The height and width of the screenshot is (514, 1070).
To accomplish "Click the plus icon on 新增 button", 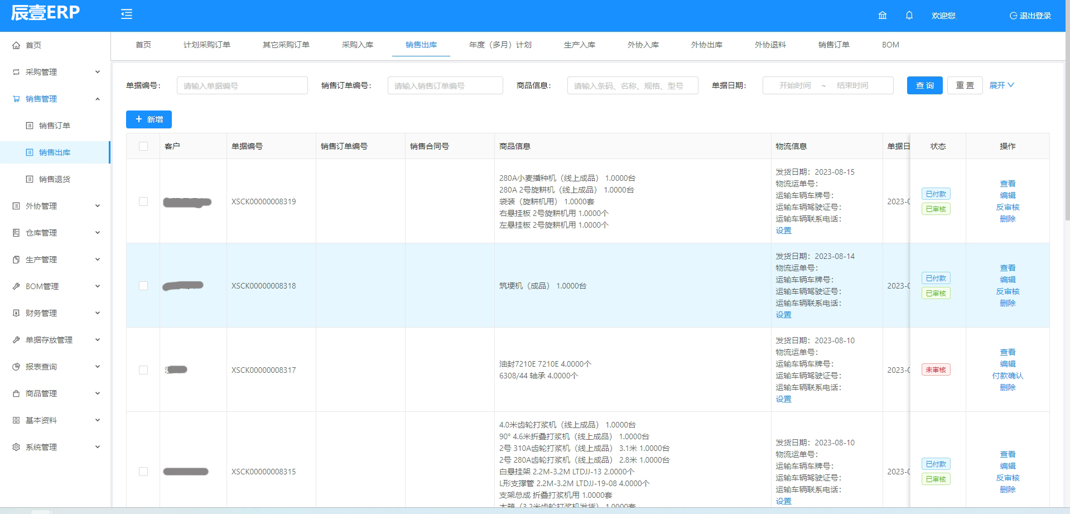I will coord(139,119).
